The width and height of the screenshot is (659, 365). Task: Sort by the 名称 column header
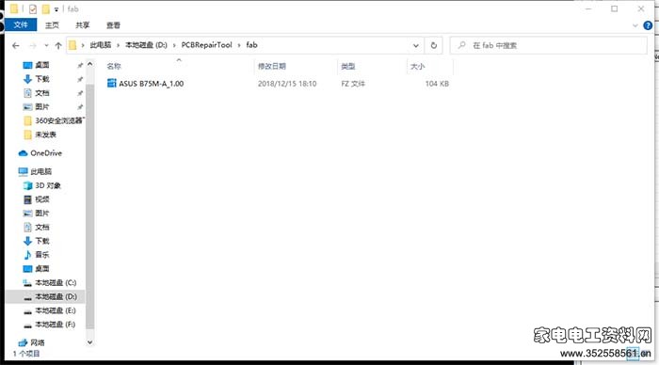114,67
